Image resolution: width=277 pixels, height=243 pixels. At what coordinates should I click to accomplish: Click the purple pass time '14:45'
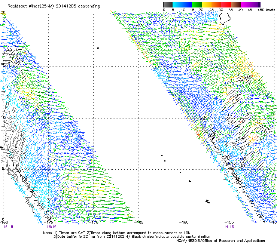(x=229, y=227)
